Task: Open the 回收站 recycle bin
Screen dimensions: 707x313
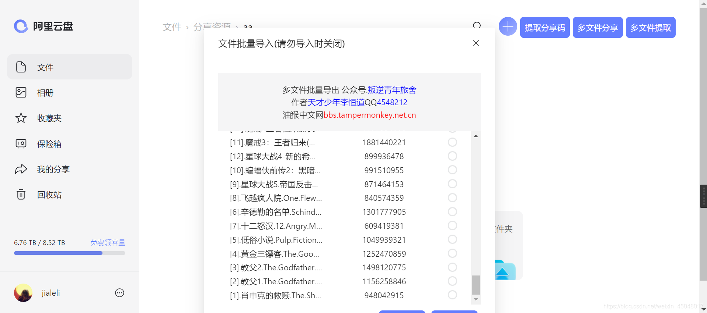Action: tap(70, 195)
